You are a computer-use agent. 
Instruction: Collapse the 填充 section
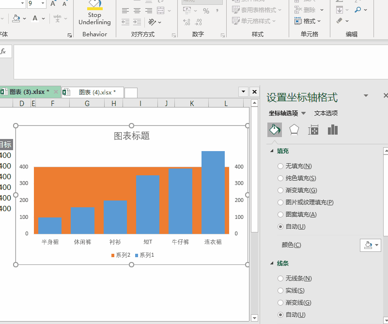pos(272,151)
